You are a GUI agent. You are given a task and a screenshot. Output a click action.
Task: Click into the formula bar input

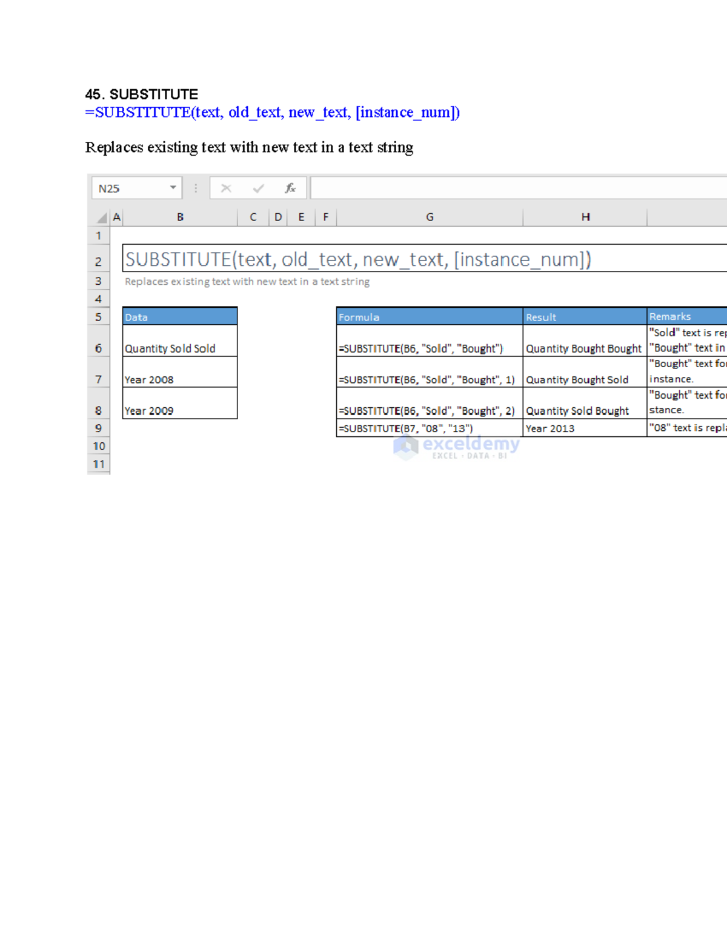[x=519, y=188]
